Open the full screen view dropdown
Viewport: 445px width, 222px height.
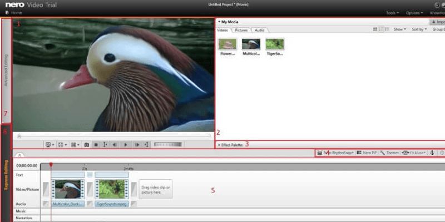coord(62,145)
